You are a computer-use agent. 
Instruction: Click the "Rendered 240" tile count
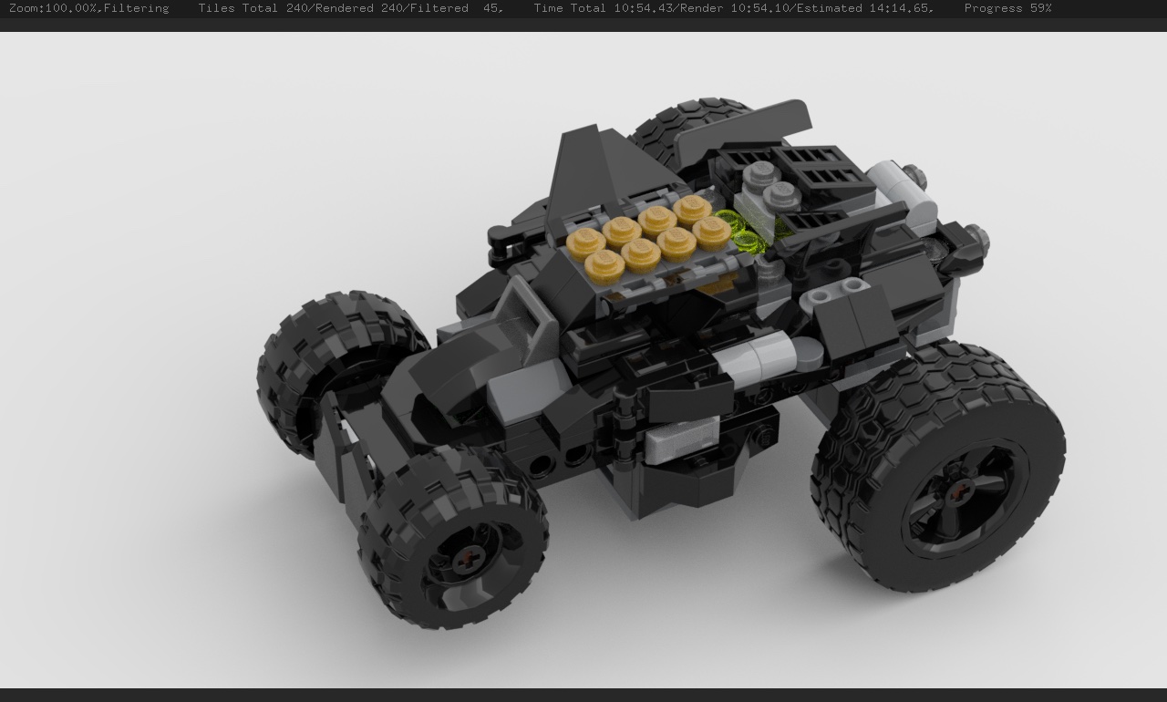[358, 8]
